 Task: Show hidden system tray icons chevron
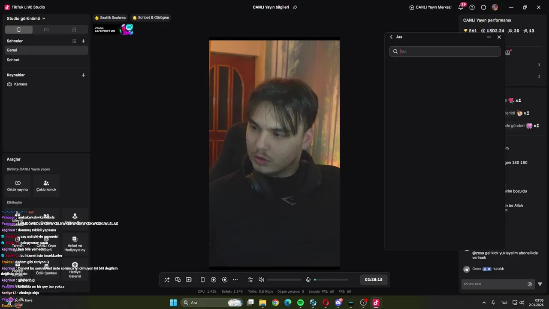484,303
